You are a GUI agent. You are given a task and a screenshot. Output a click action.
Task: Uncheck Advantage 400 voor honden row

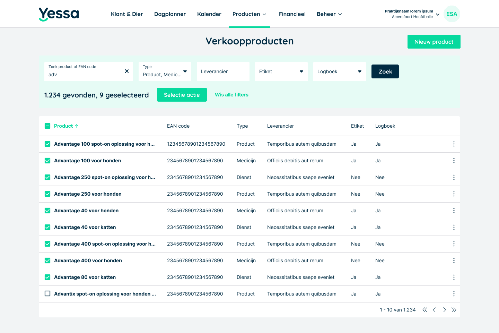click(x=47, y=261)
